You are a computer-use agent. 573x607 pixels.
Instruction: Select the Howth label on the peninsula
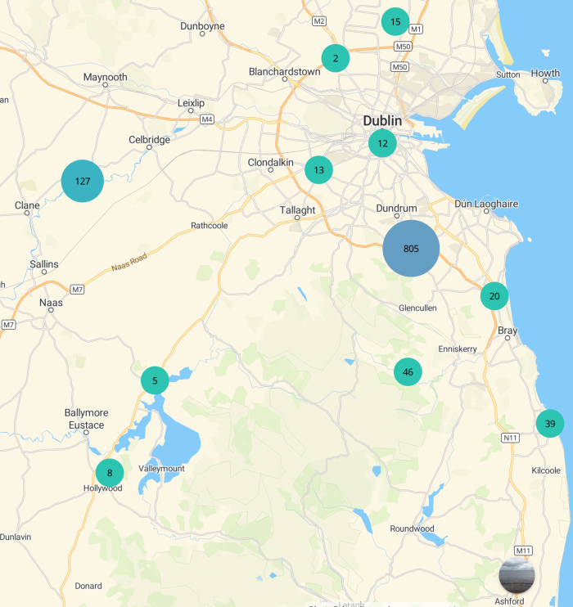pos(545,74)
